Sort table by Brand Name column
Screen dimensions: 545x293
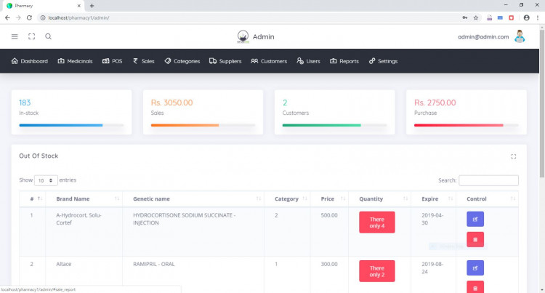point(84,198)
